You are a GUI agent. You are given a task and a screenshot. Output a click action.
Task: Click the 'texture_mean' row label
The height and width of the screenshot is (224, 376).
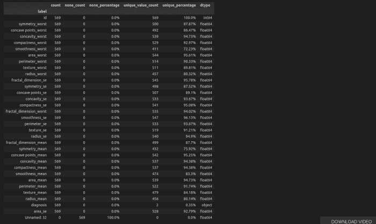tap(34, 192)
